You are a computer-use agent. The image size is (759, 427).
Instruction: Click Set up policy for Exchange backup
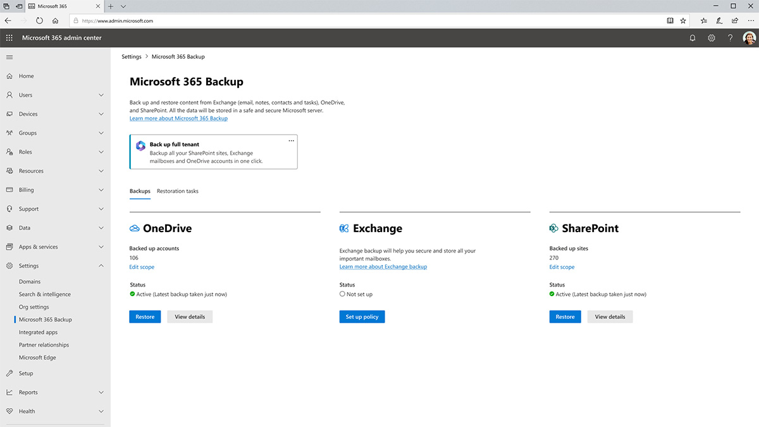click(x=362, y=316)
